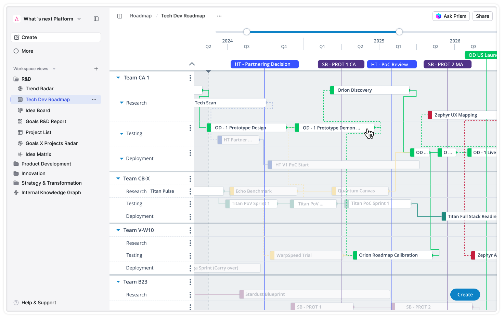Open Goals X Projects Radar icon
The height and width of the screenshot is (318, 503).
coord(21,143)
